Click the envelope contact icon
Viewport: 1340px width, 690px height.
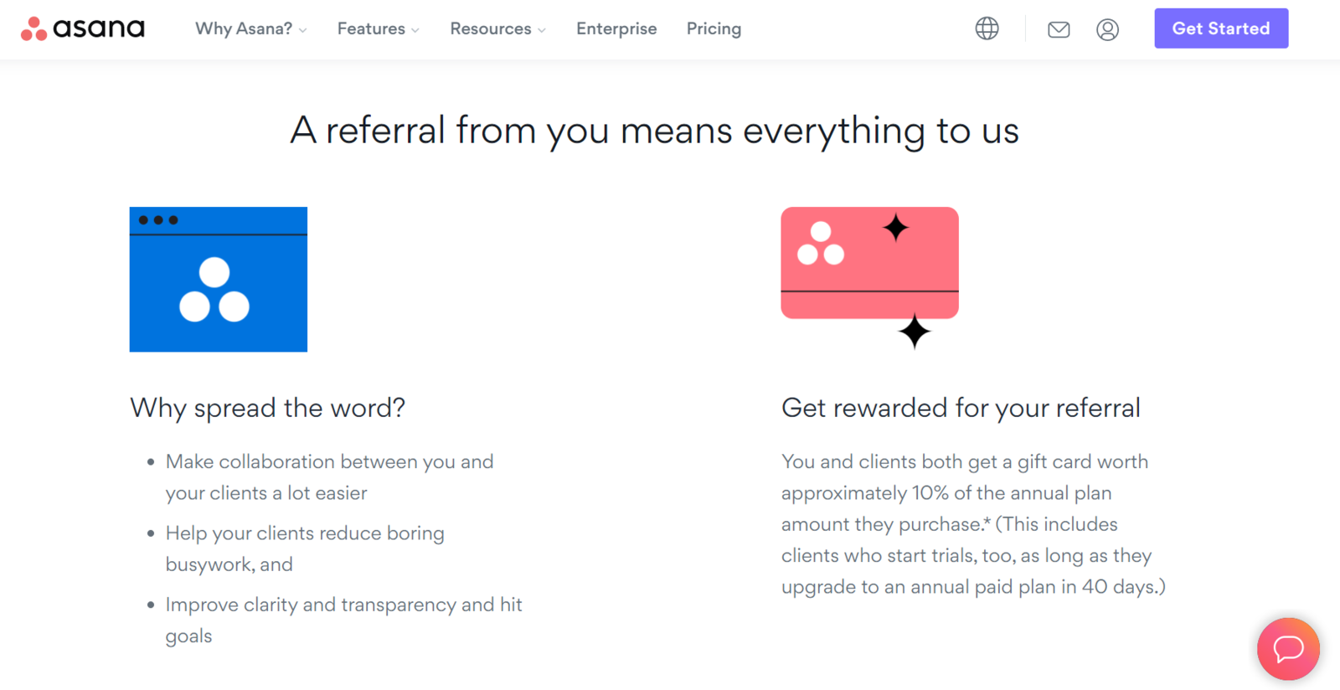[x=1059, y=30]
